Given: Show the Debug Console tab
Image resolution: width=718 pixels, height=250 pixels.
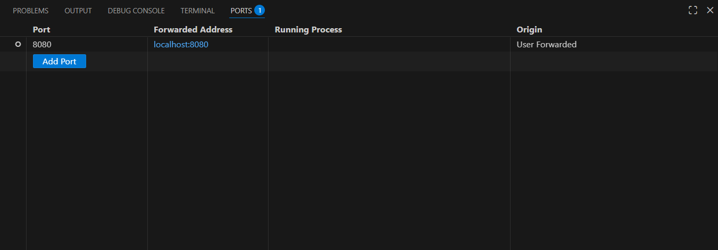Looking at the screenshot, I should tap(136, 11).
